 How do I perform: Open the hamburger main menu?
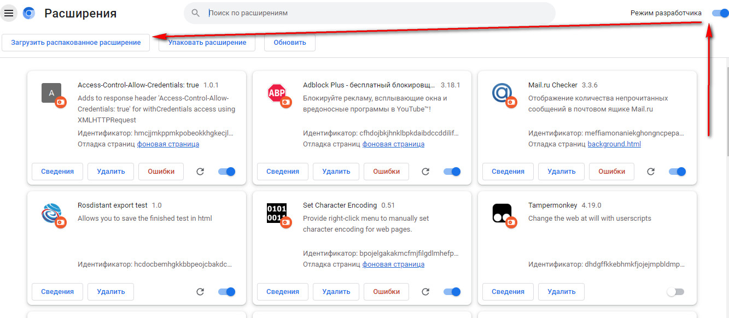[x=9, y=13]
